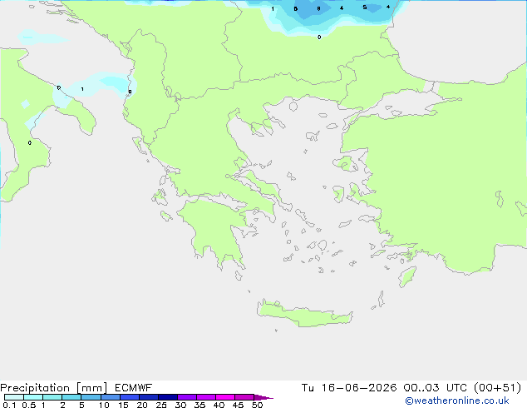The width and height of the screenshot is (527, 408).
Task: Click the legend label '15'
Action: 123,405
